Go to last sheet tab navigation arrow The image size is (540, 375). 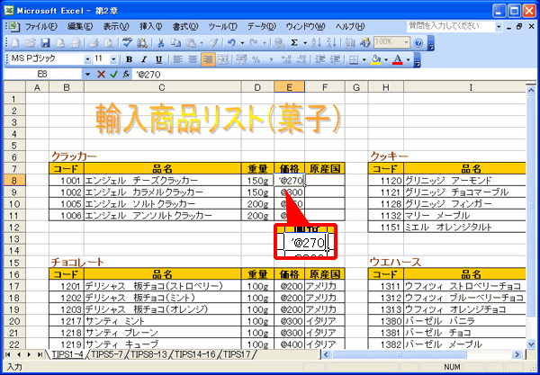(x=40, y=354)
